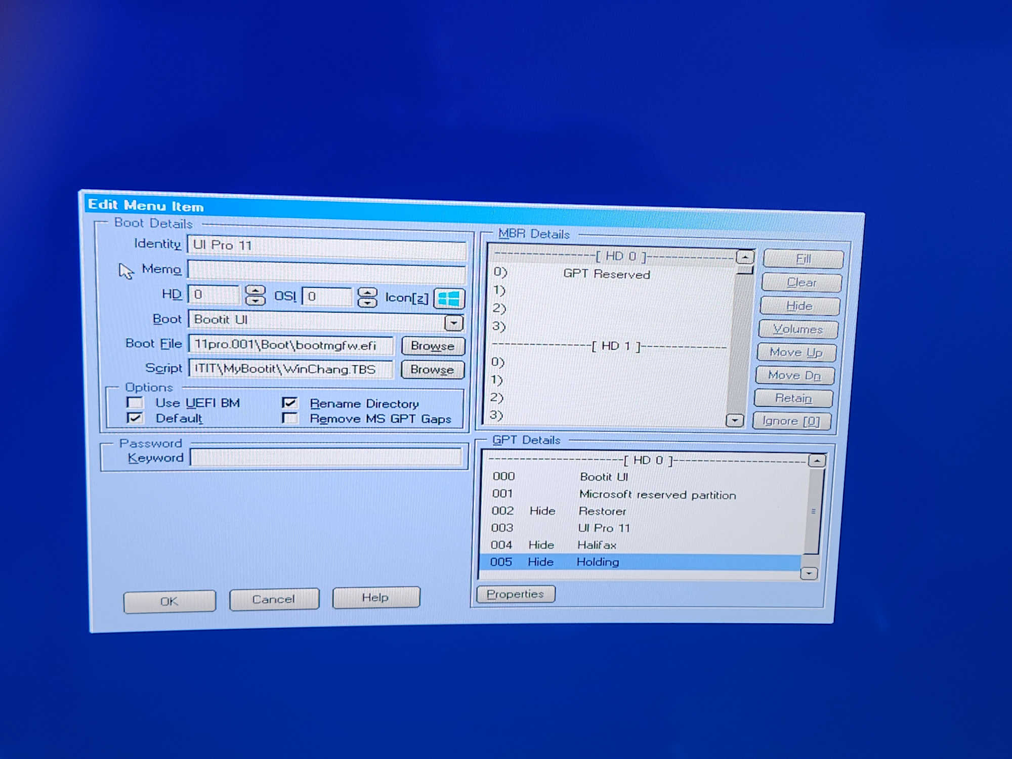The width and height of the screenshot is (1012, 759).
Task: Enable Remove MS GPT Gaps checkbox
Action: [x=289, y=418]
